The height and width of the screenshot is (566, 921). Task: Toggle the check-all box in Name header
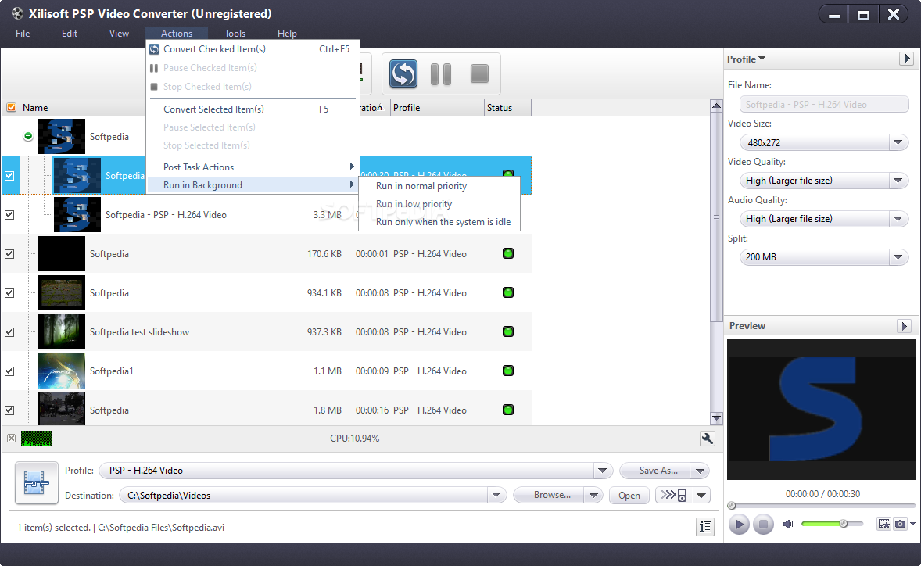11,107
